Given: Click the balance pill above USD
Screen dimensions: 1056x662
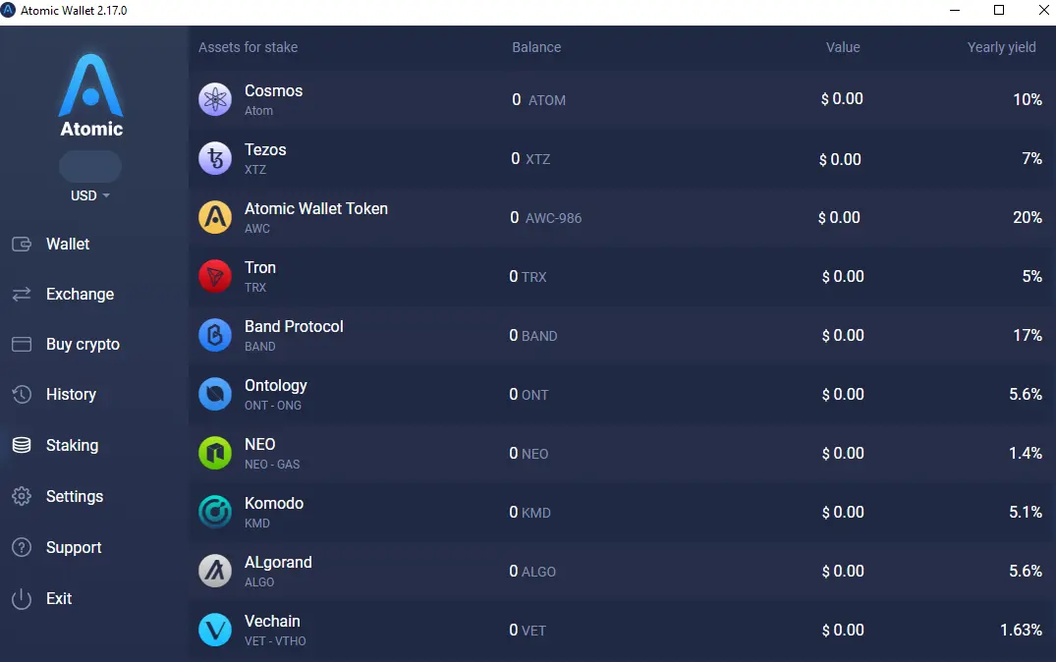Looking at the screenshot, I should click(90, 166).
